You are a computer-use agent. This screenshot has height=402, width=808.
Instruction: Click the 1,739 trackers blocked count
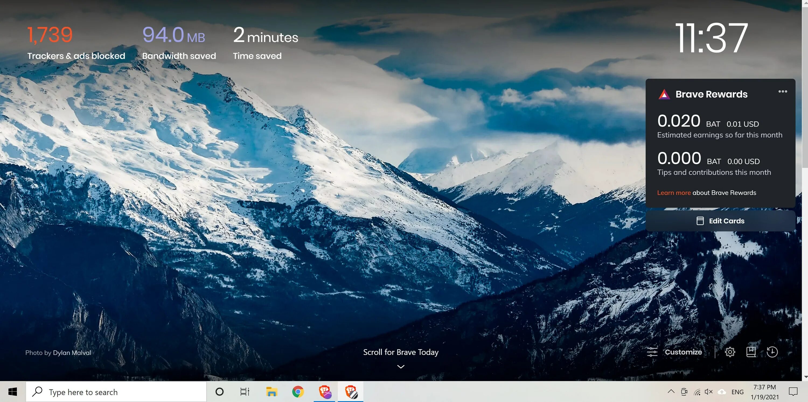(50, 35)
